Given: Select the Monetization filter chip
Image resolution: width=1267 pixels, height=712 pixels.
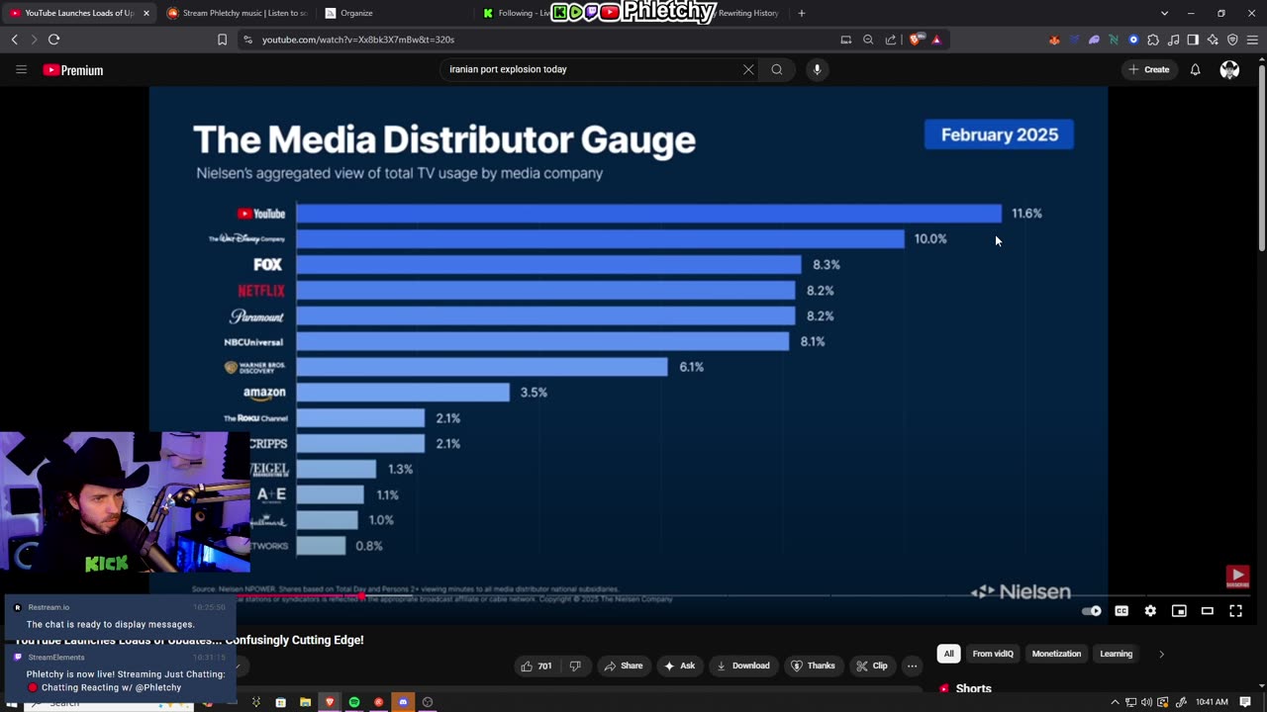Looking at the screenshot, I should click(x=1056, y=654).
